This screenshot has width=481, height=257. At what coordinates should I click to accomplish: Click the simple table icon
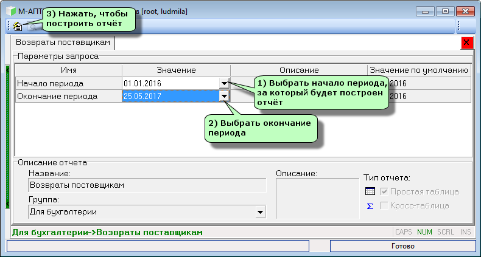370,191
